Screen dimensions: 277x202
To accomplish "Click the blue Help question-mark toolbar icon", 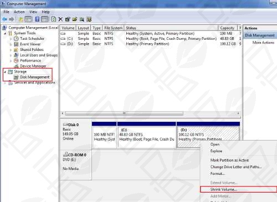I will (x=37, y=19).
